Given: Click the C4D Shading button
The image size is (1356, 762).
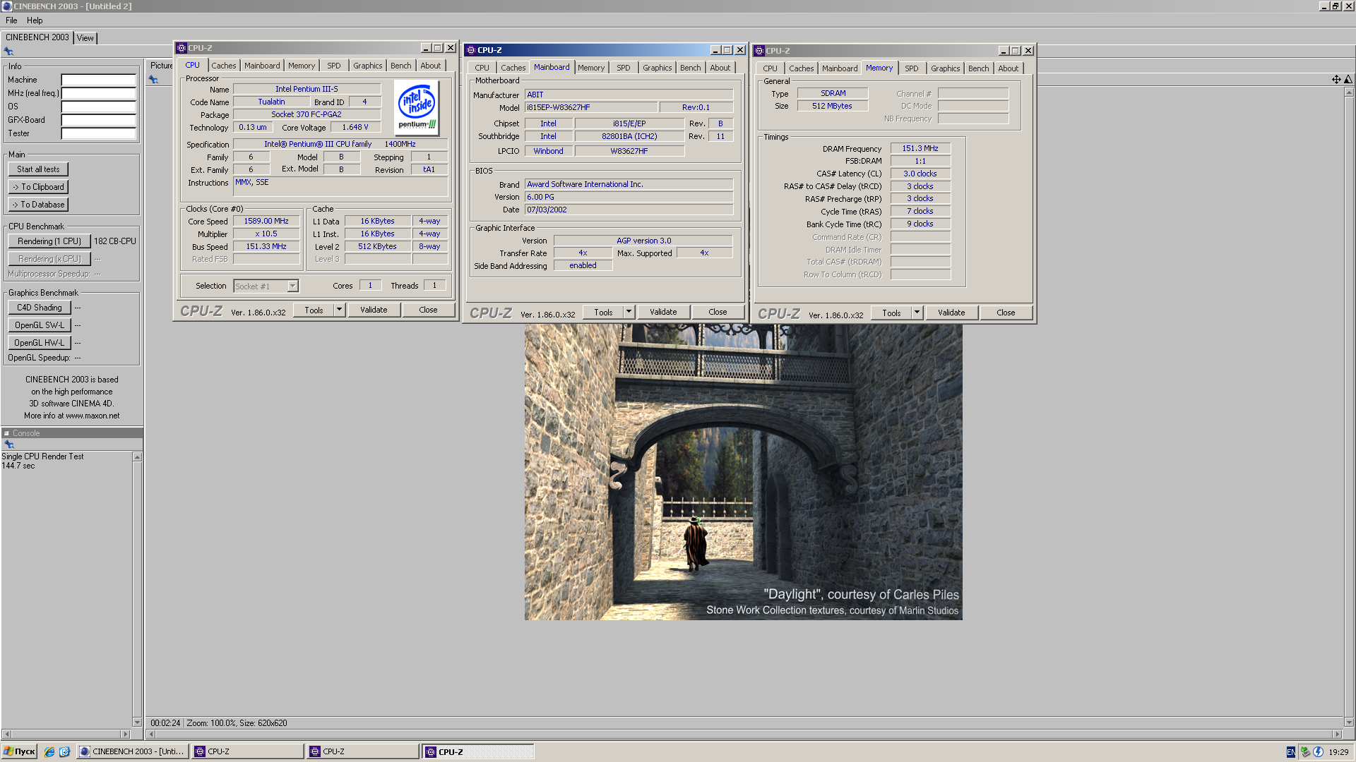Looking at the screenshot, I should [40, 308].
